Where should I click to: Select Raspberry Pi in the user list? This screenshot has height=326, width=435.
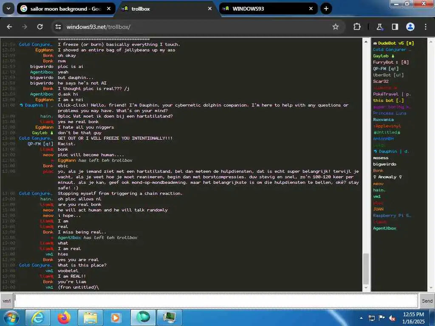[x=392, y=216]
